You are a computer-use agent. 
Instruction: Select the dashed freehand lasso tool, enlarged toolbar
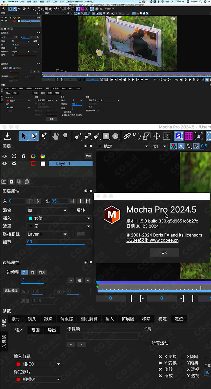tap(137, 136)
